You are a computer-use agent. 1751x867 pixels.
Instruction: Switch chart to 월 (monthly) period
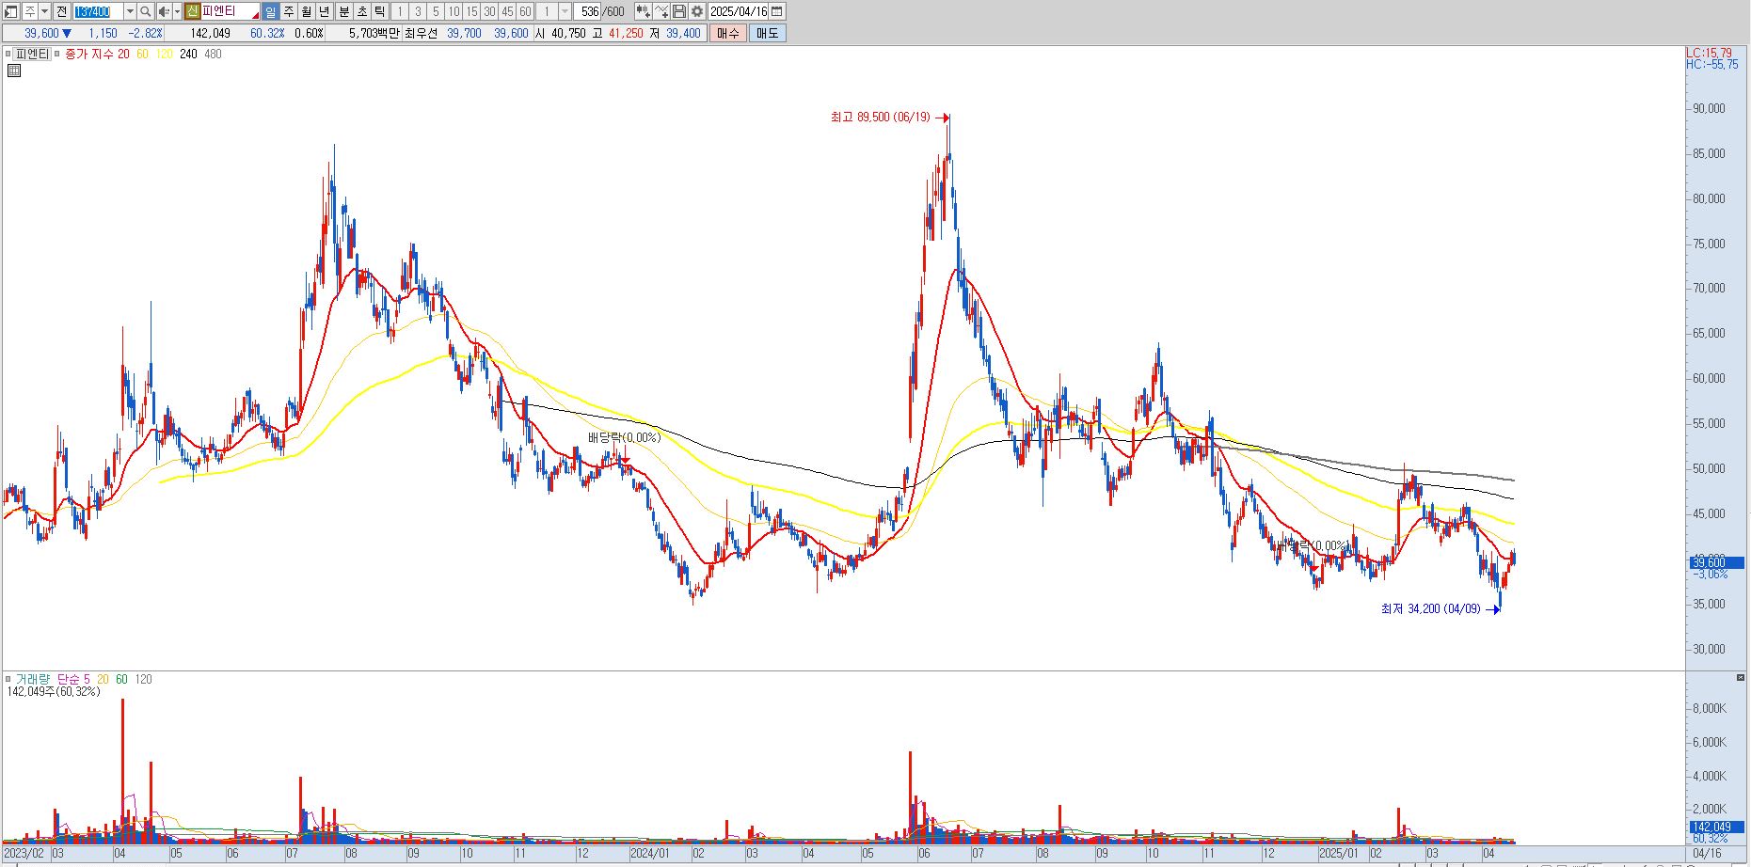tap(307, 11)
